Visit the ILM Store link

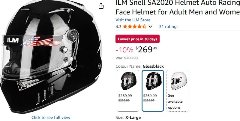coord(133,20)
